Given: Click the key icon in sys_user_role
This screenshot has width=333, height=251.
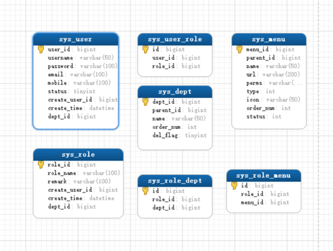Looking at the screenshot, I should tap(146, 49).
